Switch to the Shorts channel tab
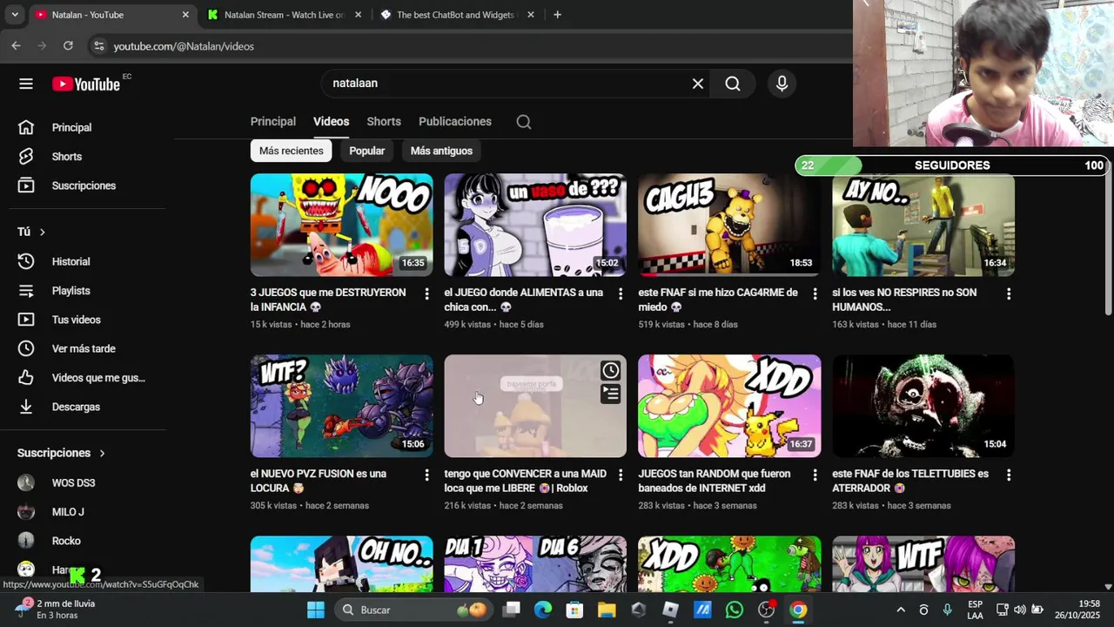Screen dimensions: 1114x627 pyautogui.click(x=384, y=122)
